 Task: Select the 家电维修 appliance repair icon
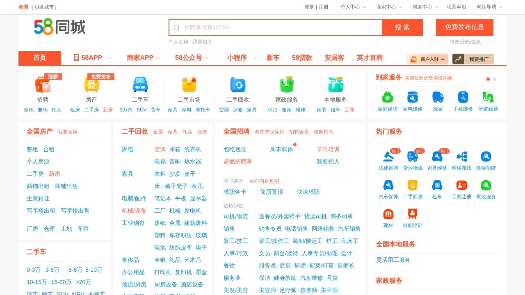click(413, 97)
